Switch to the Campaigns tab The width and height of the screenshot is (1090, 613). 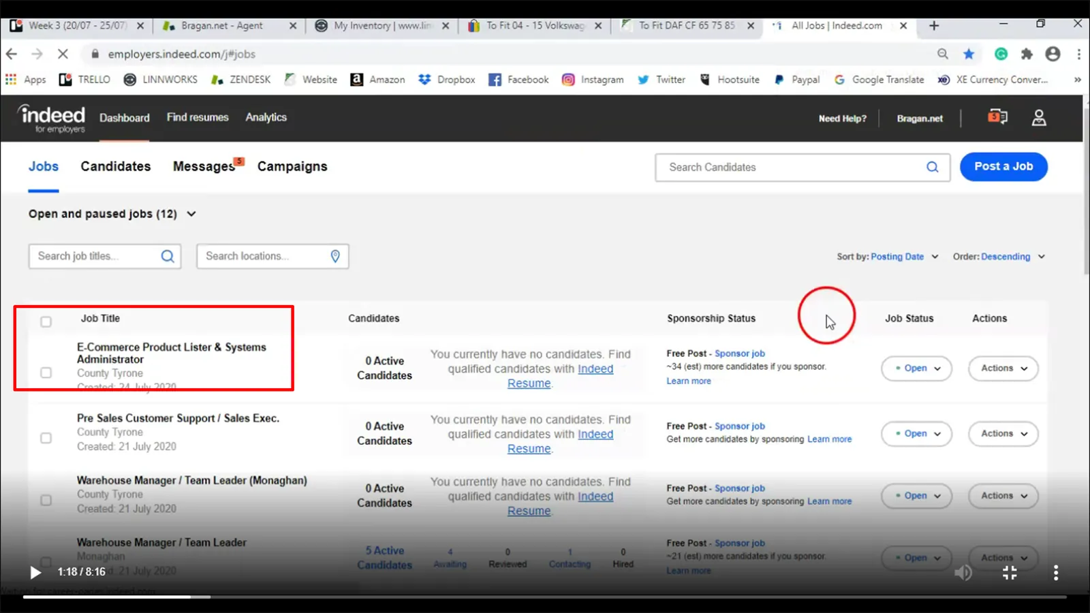pos(292,167)
